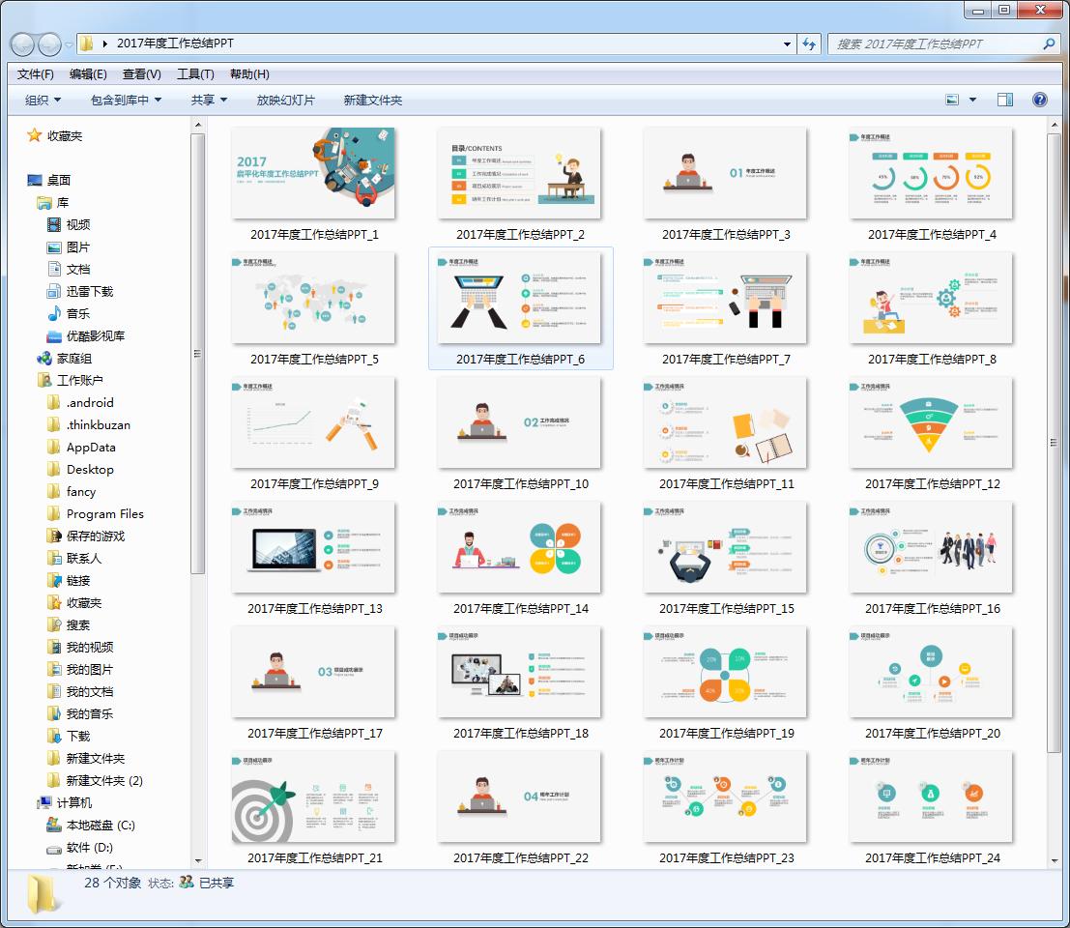Open the Help question mark icon
This screenshot has height=928, width=1070.
(1039, 100)
